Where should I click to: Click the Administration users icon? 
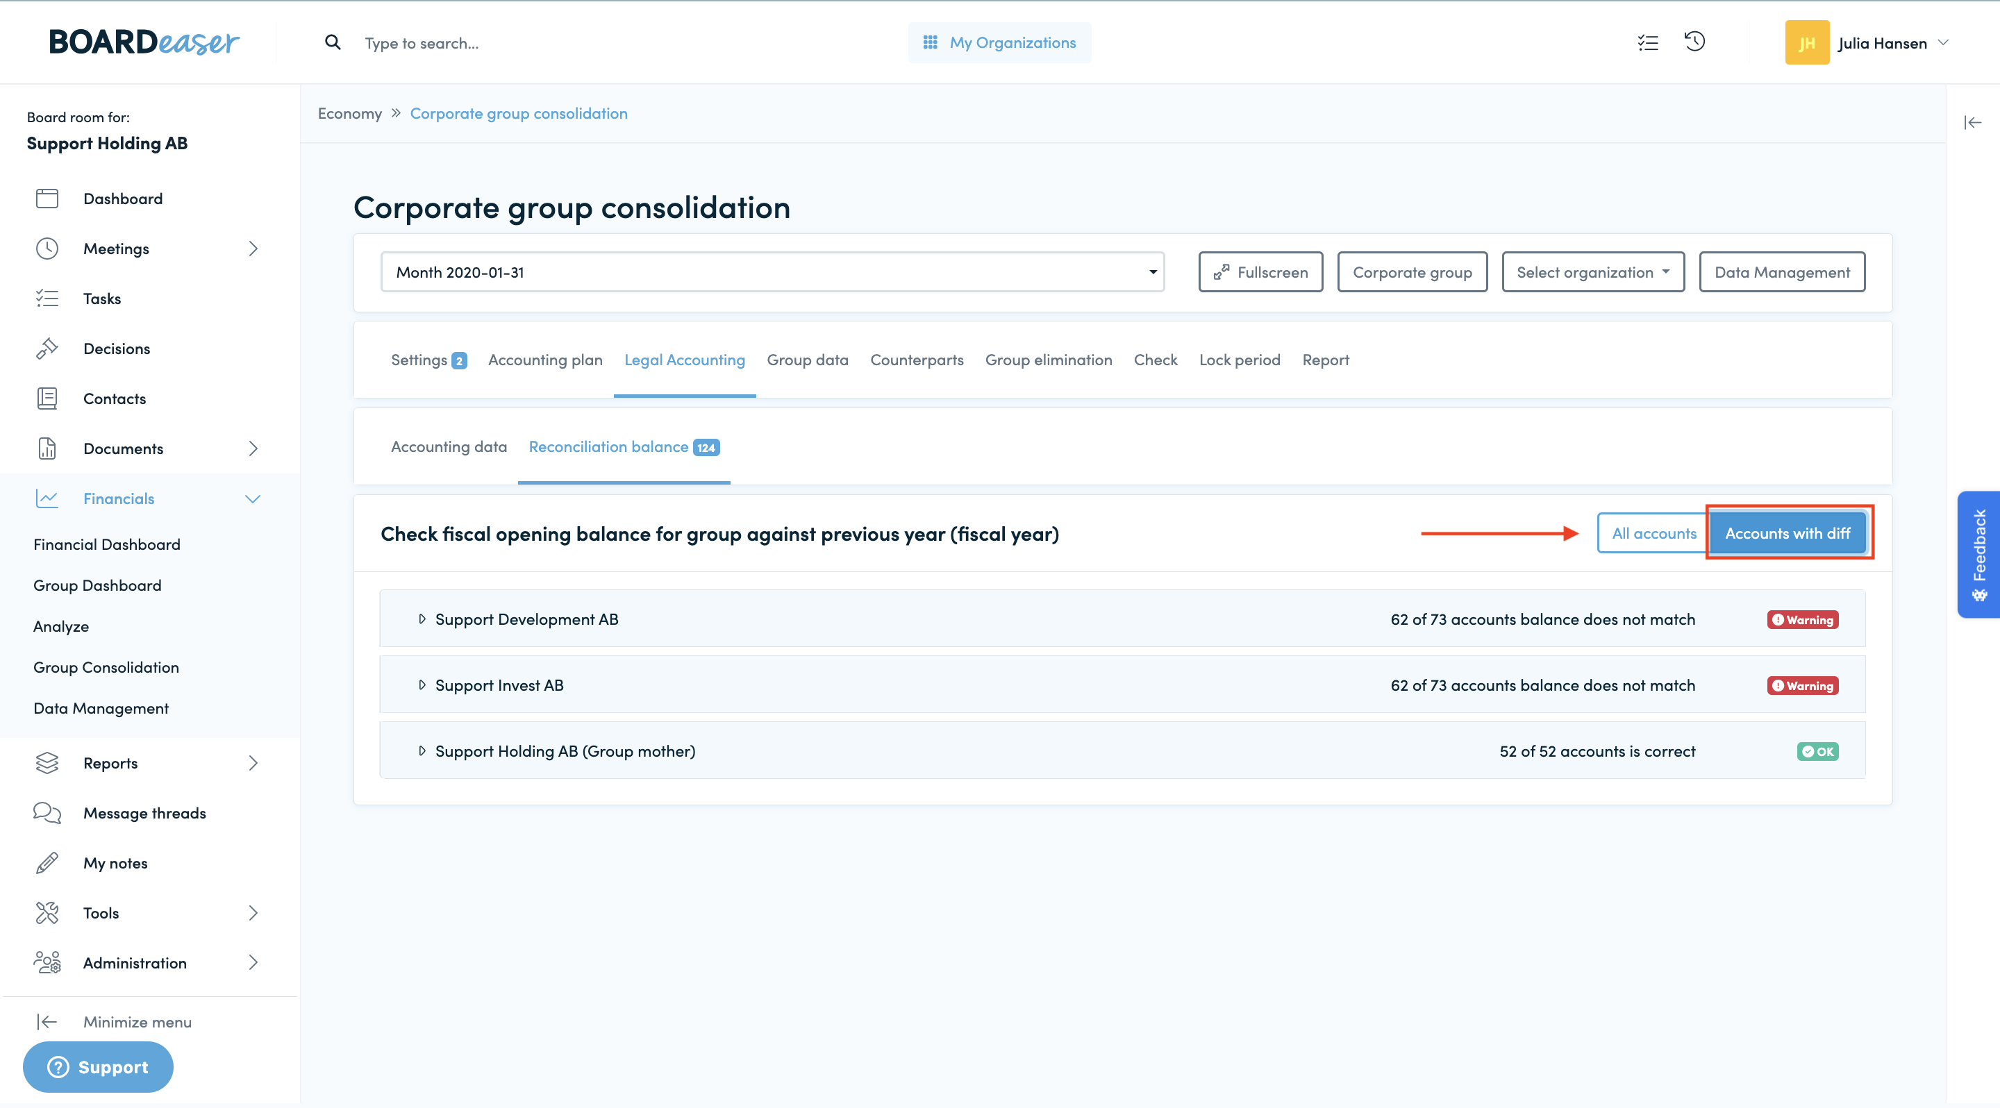pos(47,962)
